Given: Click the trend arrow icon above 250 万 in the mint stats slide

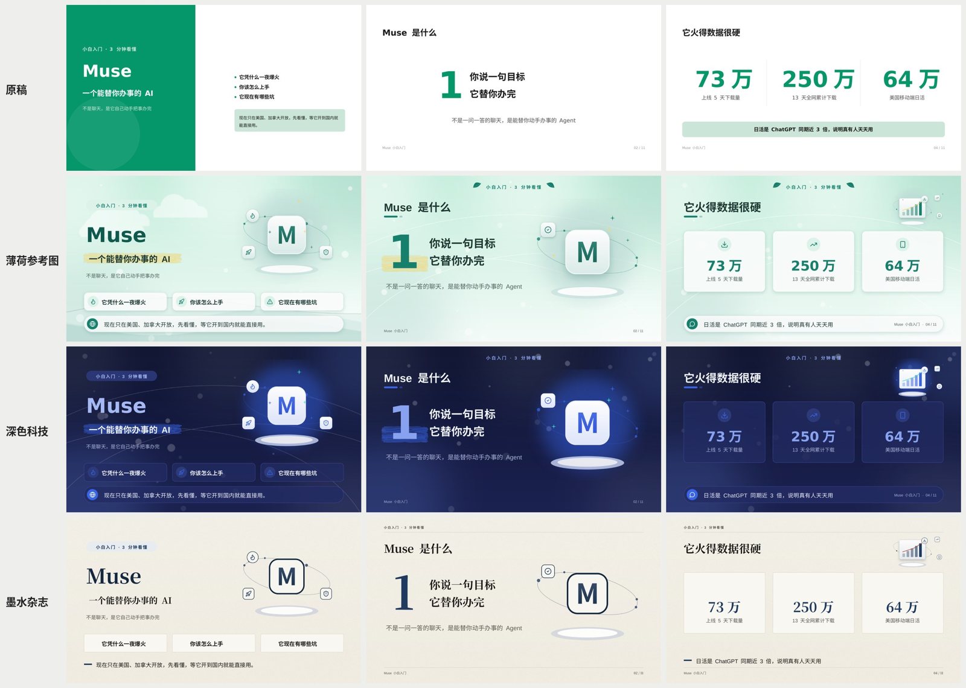Looking at the screenshot, I should point(813,244).
